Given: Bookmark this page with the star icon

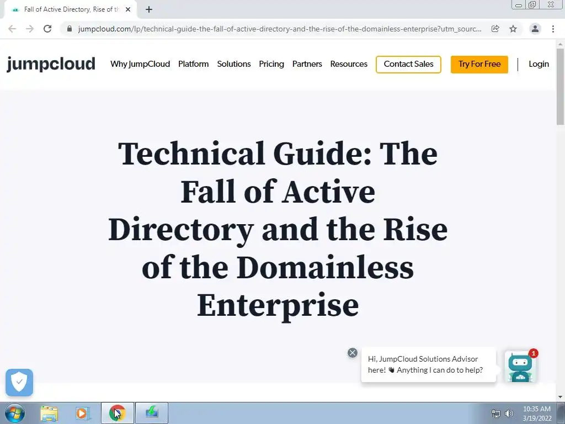Looking at the screenshot, I should [x=513, y=29].
